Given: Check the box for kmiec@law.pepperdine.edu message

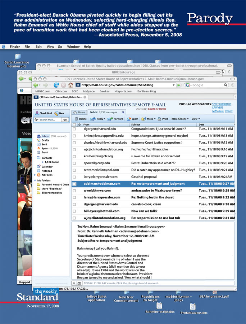Looking at the screenshot, I should tap(74, 136).
